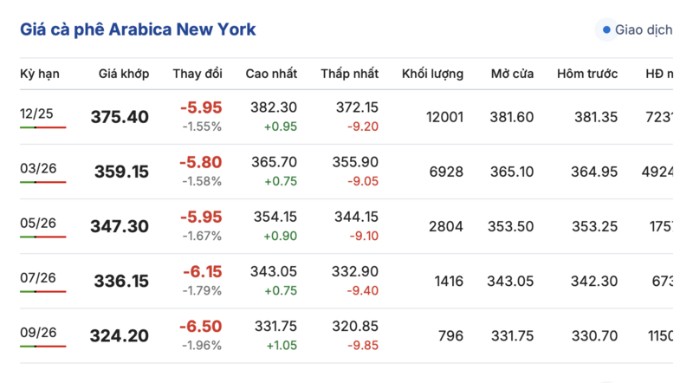Click the 03/26 price 359.15

pyautogui.click(x=120, y=172)
